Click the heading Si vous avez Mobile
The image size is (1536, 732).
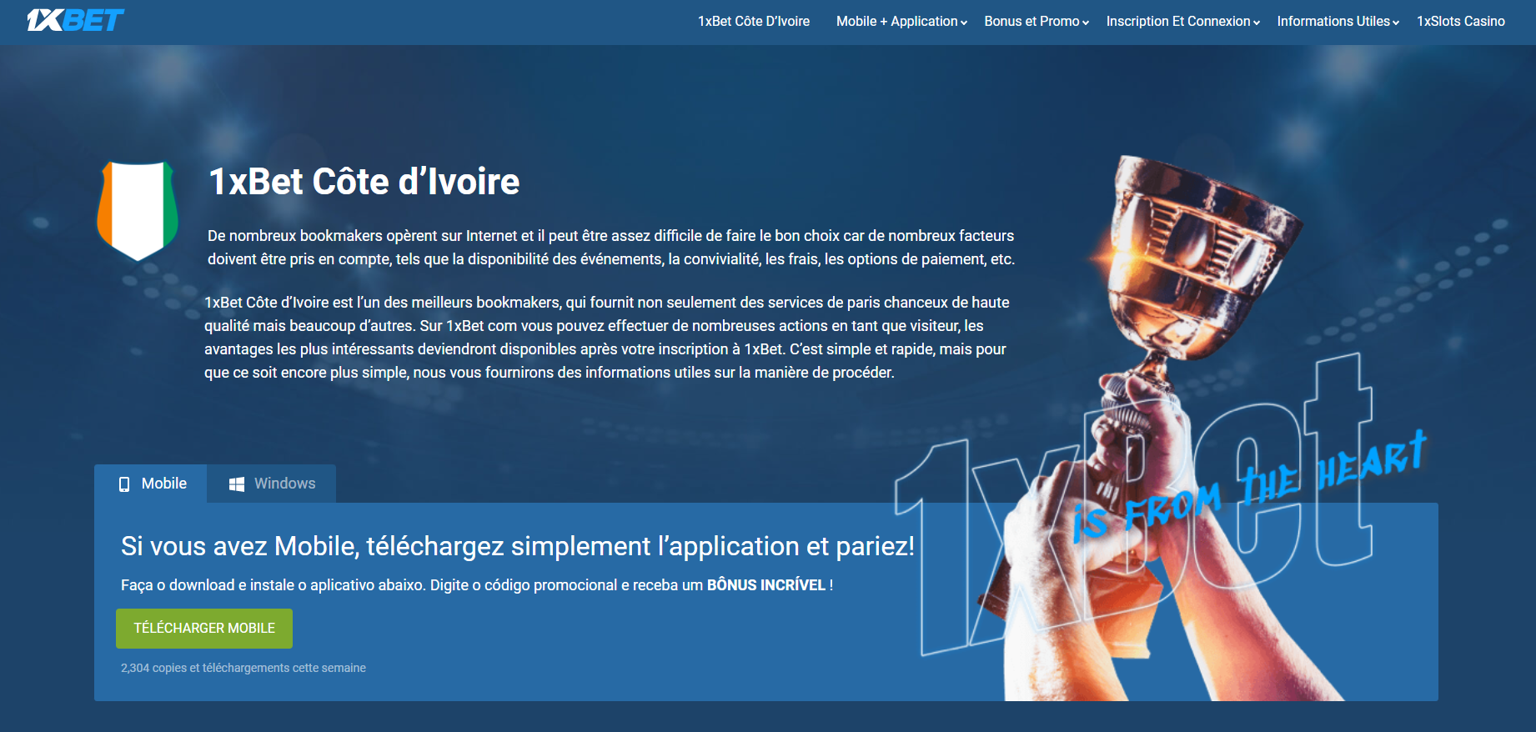point(518,546)
